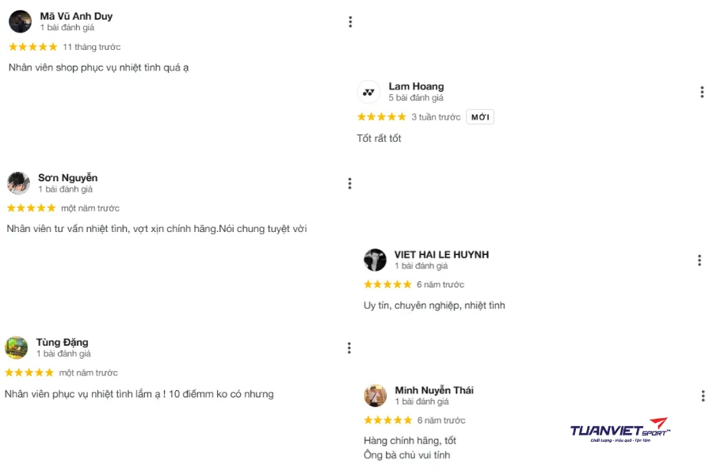Screen dimensions: 713x475
Task: Click Lam Hoang's five-star rating
Action: click(x=382, y=117)
